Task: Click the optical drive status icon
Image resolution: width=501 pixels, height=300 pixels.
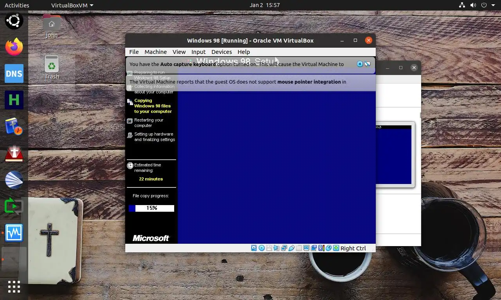Action: [261, 248]
